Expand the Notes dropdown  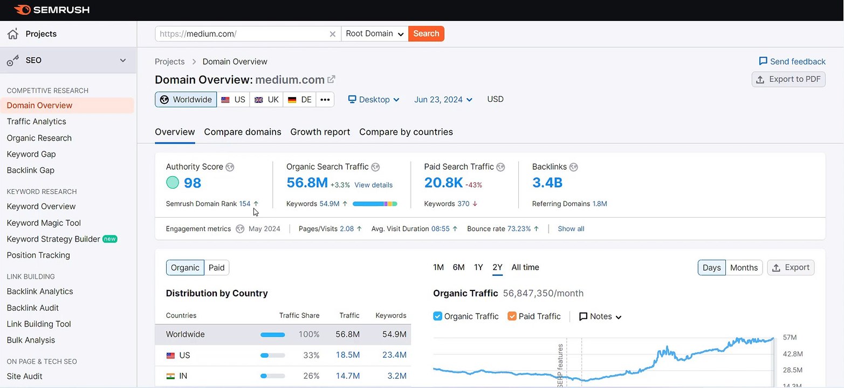click(x=600, y=316)
